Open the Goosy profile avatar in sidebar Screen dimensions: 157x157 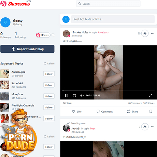tap(5, 22)
